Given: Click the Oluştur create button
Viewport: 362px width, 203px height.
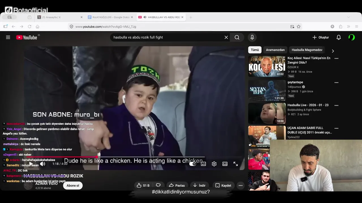Looking at the screenshot, I should click(x=320, y=37).
